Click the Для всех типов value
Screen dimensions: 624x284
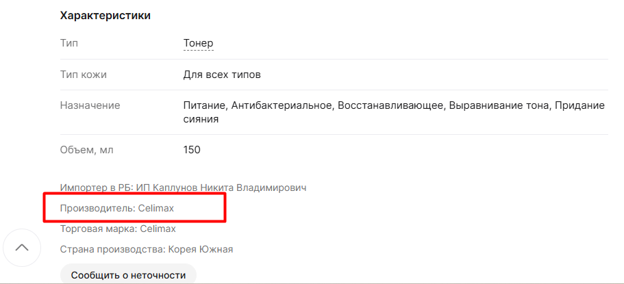pyautogui.click(x=222, y=75)
